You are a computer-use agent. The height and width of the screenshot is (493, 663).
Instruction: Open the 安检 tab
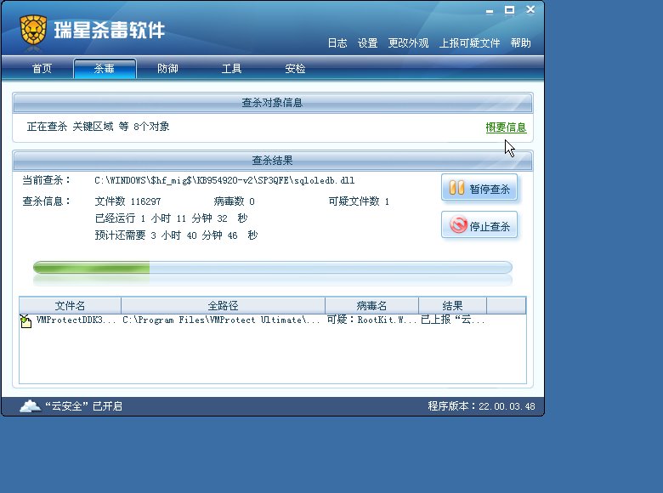[295, 69]
